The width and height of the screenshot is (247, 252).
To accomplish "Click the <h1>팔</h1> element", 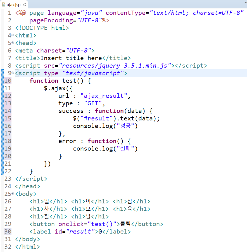I will tap(90, 217).
